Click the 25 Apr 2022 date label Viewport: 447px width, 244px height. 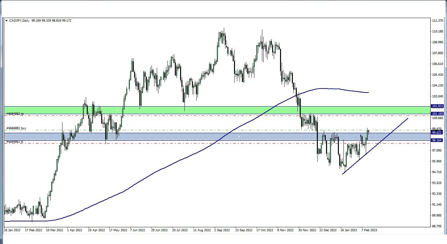click(x=97, y=230)
